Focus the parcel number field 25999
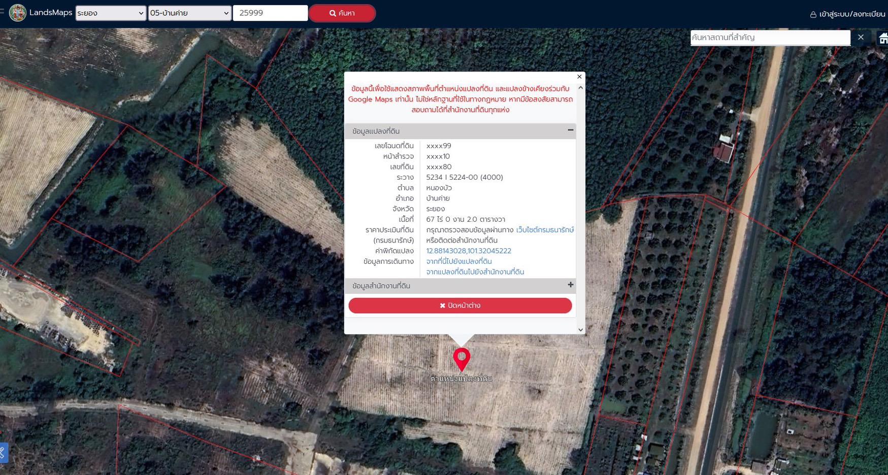This screenshot has width=888, height=475. pyautogui.click(x=270, y=13)
